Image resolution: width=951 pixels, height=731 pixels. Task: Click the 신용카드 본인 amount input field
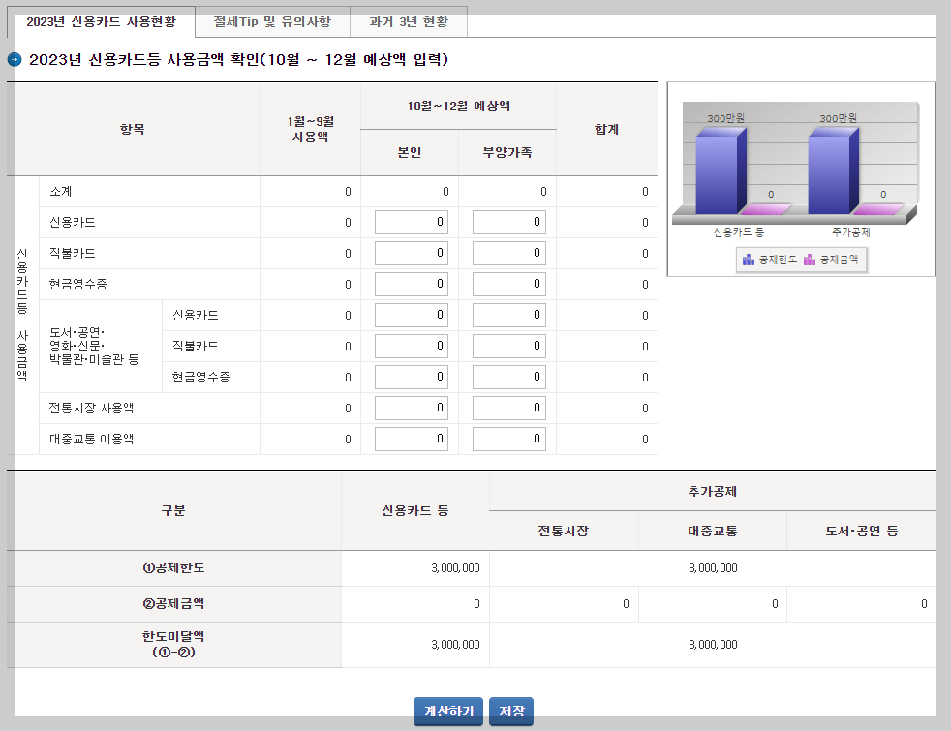(x=411, y=222)
